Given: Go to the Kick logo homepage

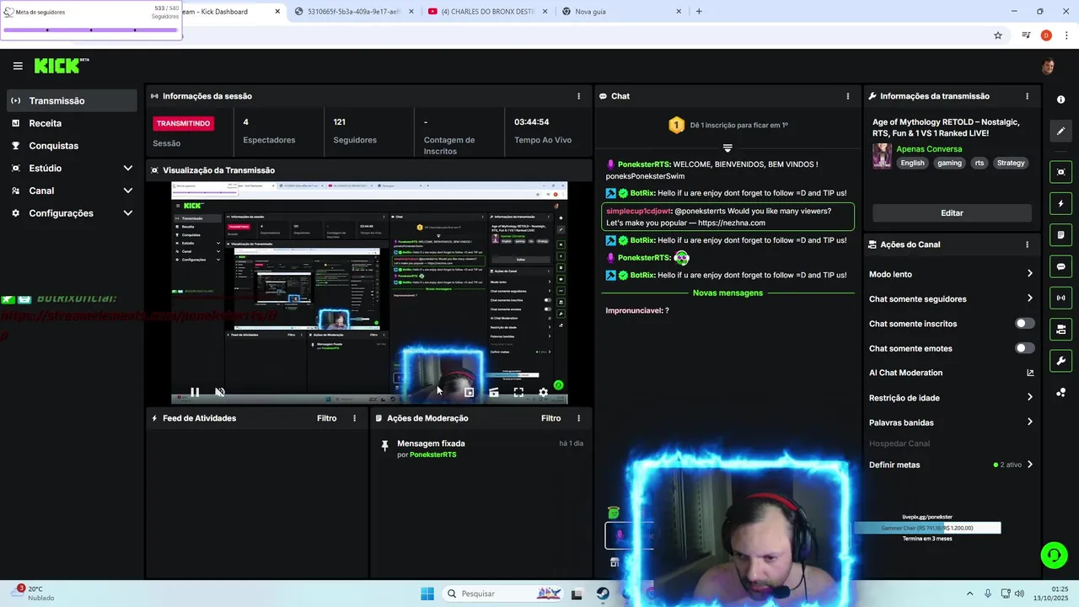Looking at the screenshot, I should 61,66.
